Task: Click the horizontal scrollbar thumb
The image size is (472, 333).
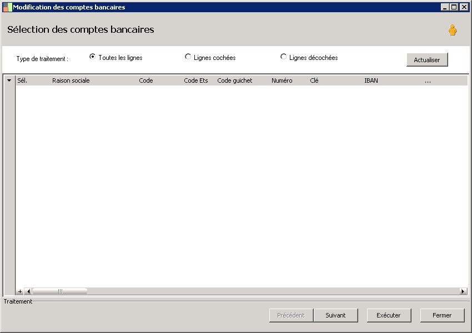Action: [60, 291]
